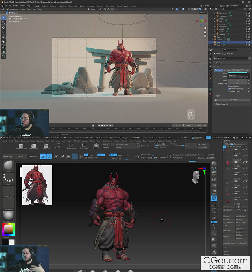The height and width of the screenshot is (272, 252).
Task: Click the Select Box tool in Blender
Action: pyautogui.click(x=4, y=18)
